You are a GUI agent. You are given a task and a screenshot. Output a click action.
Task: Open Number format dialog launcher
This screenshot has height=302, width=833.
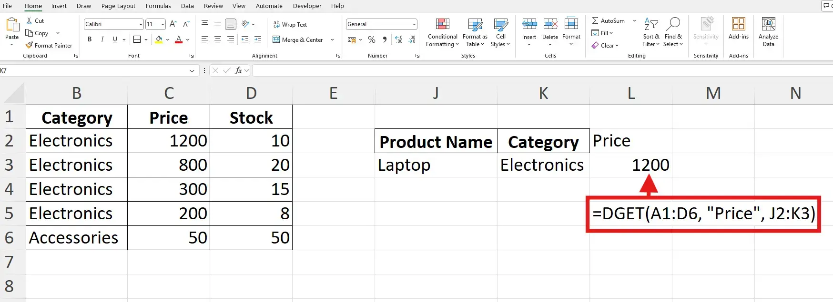(x=417, y=56)
